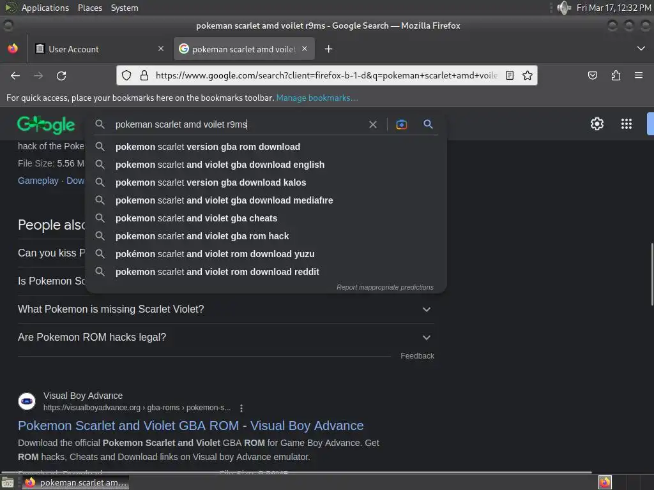Screen dimensions: 654x490
Task: List all tabs dropdown arrow
Action: (641, 48)
